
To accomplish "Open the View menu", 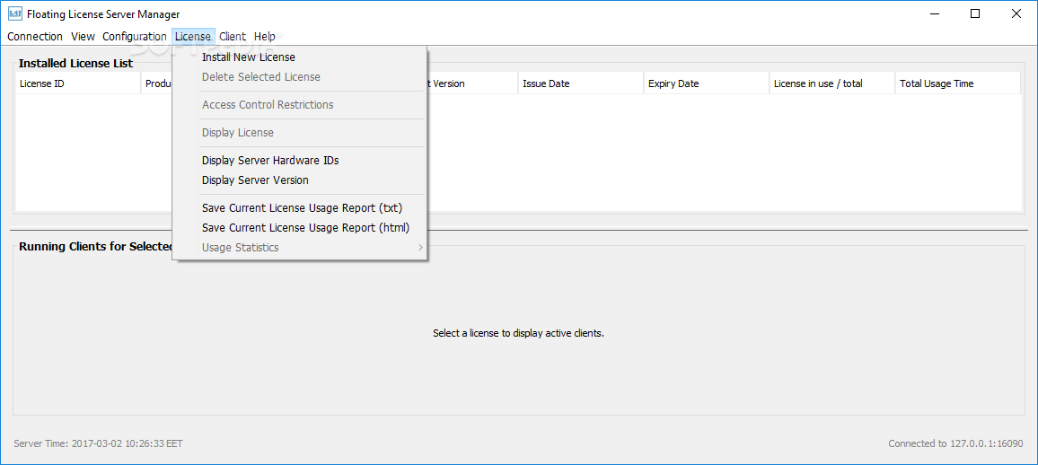I will [83, 37].
